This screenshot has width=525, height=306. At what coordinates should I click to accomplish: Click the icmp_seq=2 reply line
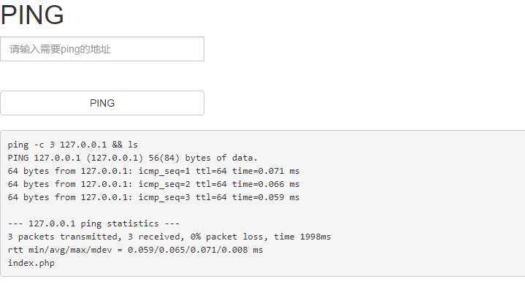pyautogui.click(x=153, y=184)
